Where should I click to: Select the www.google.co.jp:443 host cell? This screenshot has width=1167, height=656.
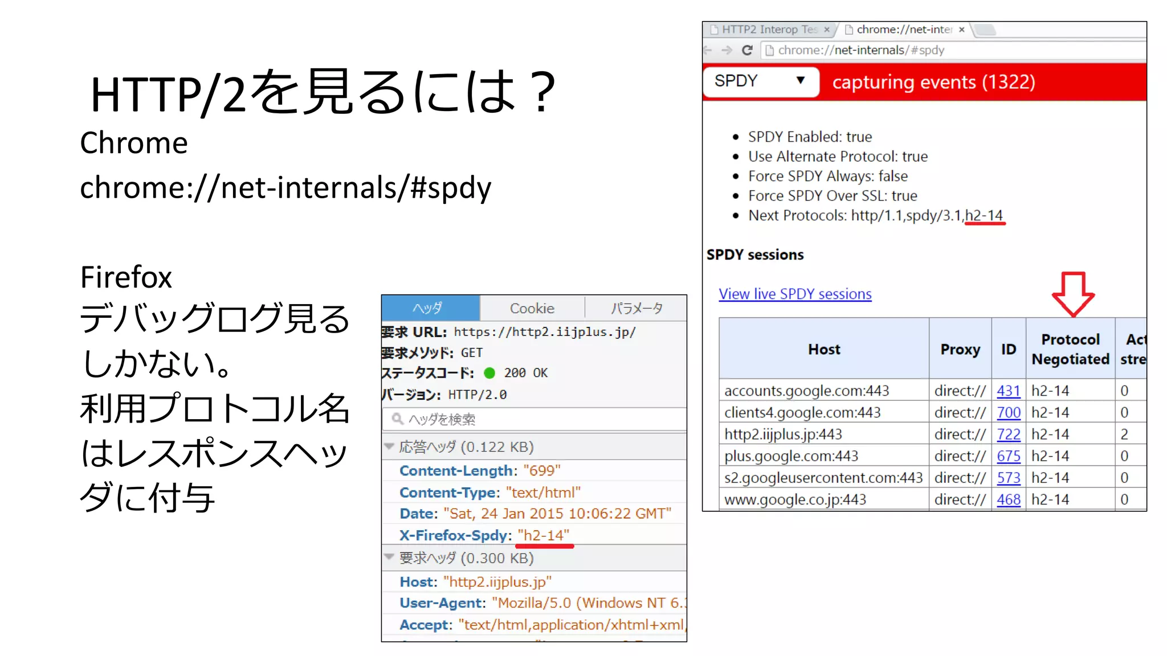coord(824,499)
